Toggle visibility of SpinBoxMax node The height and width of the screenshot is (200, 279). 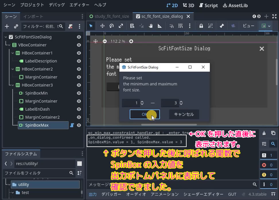(x=79, y=126)
